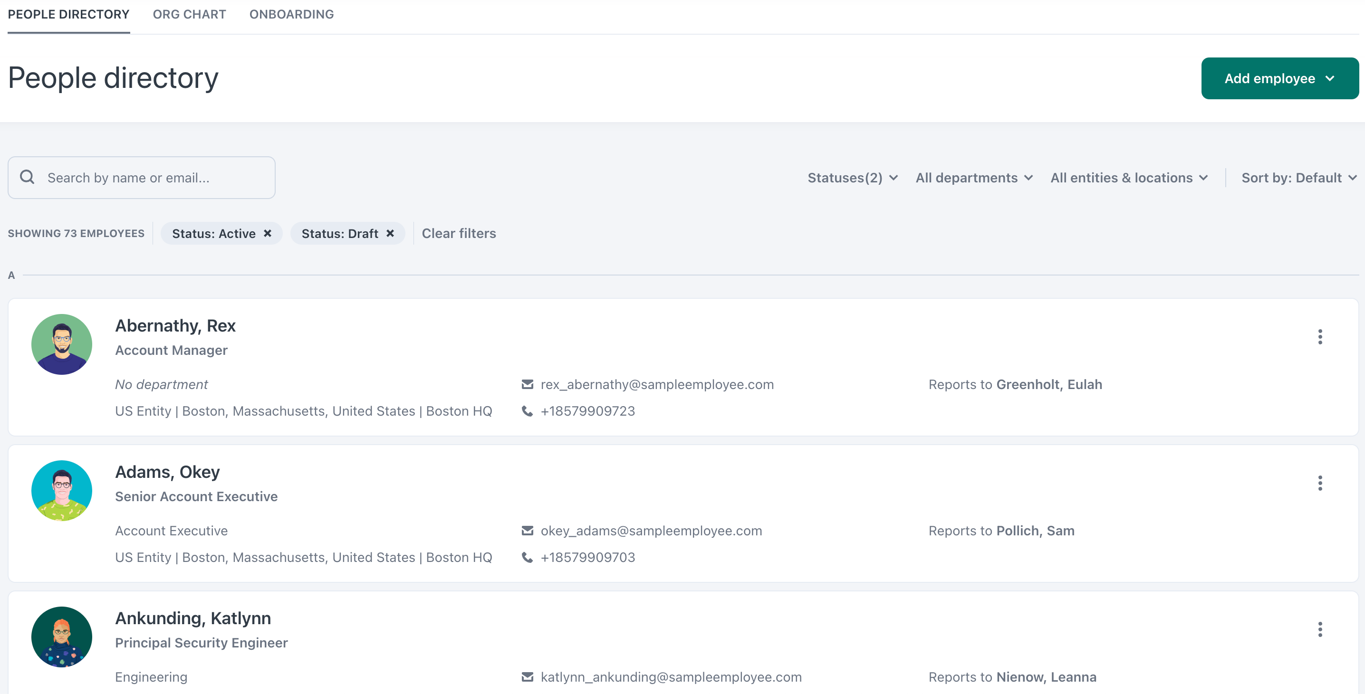Expand the All departments dropdown
Screen dimensions: 1365x694
click(x=974, y=178)
